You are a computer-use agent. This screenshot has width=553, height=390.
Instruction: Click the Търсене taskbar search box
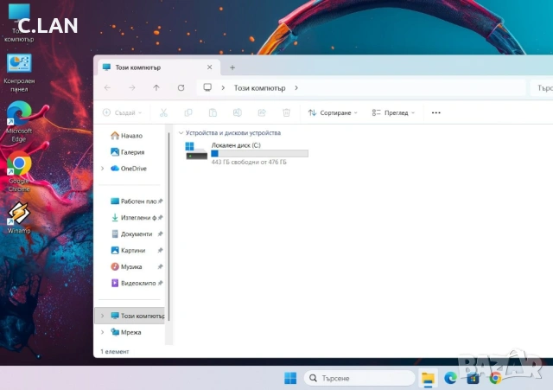(x=359, y=378)
